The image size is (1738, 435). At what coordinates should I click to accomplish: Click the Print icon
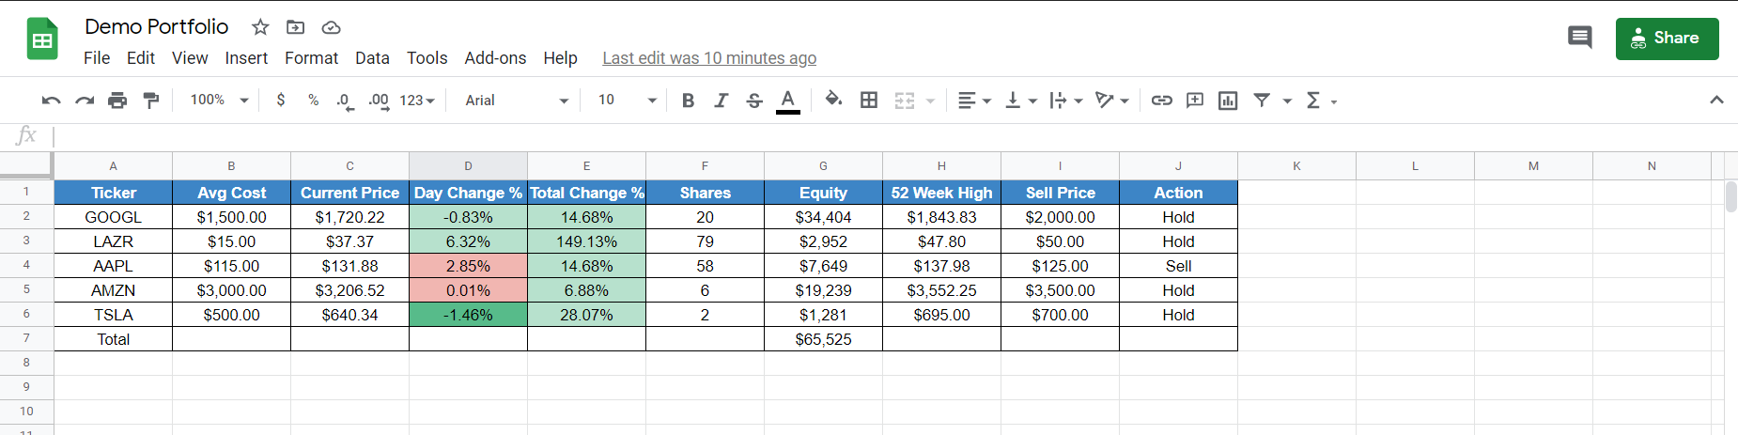117,101
